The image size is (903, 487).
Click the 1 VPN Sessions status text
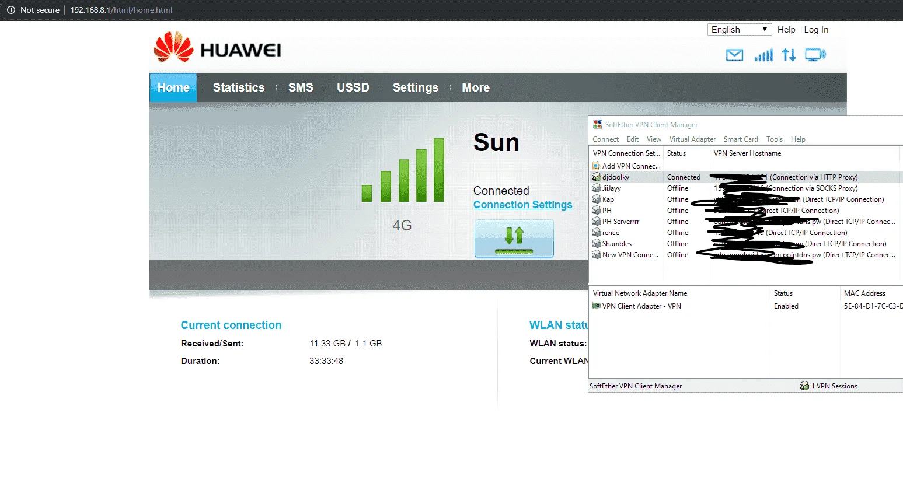point(835,386)
